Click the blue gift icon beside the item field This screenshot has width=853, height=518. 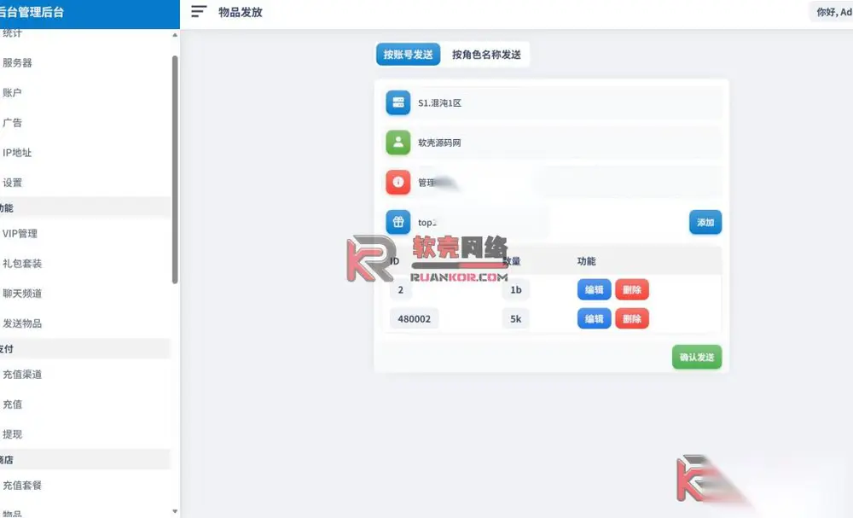[x=398, y=222]
